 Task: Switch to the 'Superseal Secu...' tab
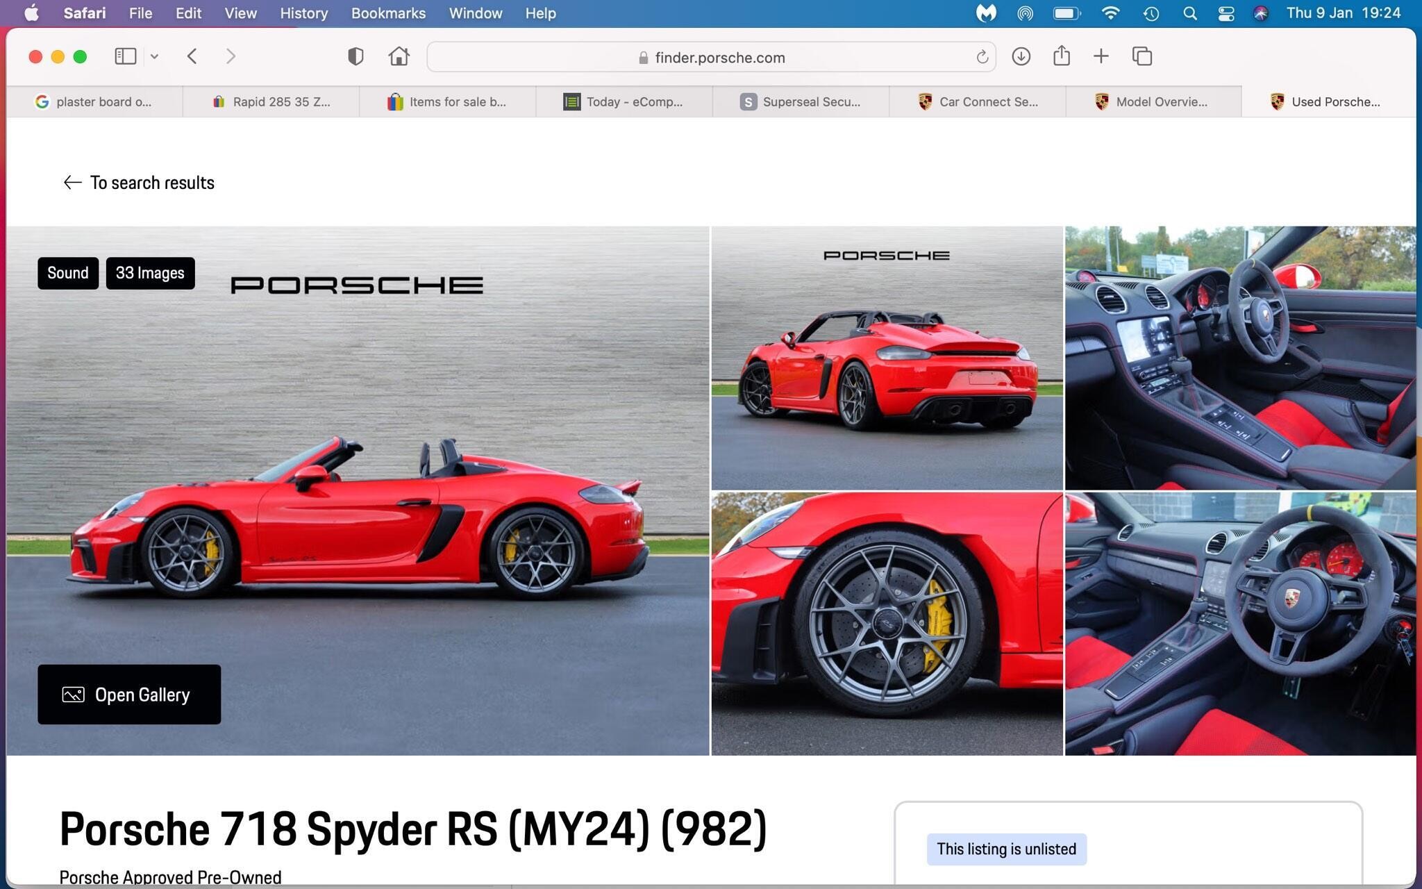coord(801,101)
